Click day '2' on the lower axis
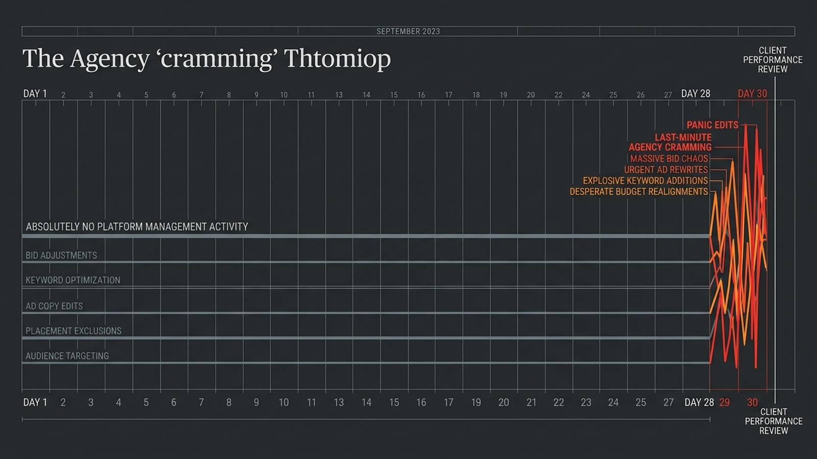817x459 pixels. click(63, 402)
